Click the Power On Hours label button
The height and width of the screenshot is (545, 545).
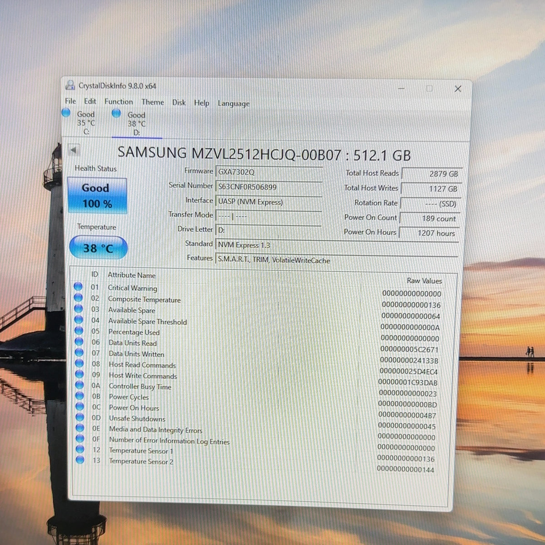point(370,232)
